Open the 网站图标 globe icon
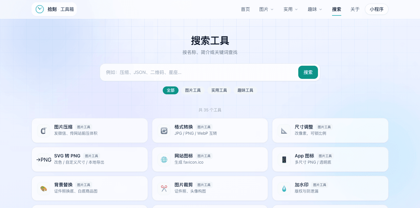This screenshot has height=208, width=420. (164, 160)
